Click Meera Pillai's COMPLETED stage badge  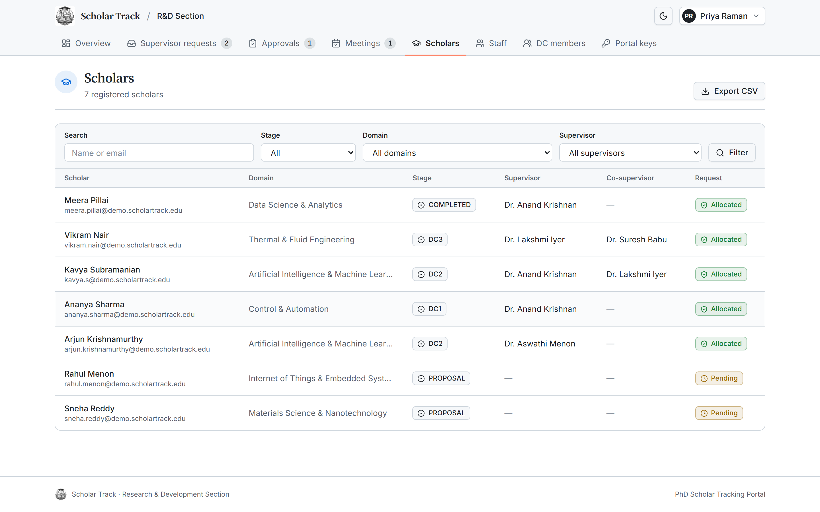pos(444,205)
